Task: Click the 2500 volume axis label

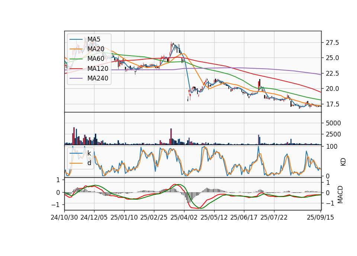Action: point(333,134)
